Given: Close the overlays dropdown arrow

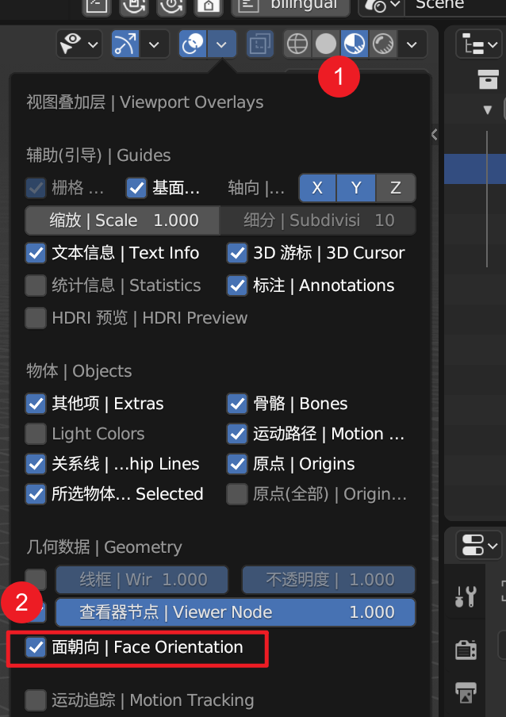Looking at the screenshot, I should (222, 44).
